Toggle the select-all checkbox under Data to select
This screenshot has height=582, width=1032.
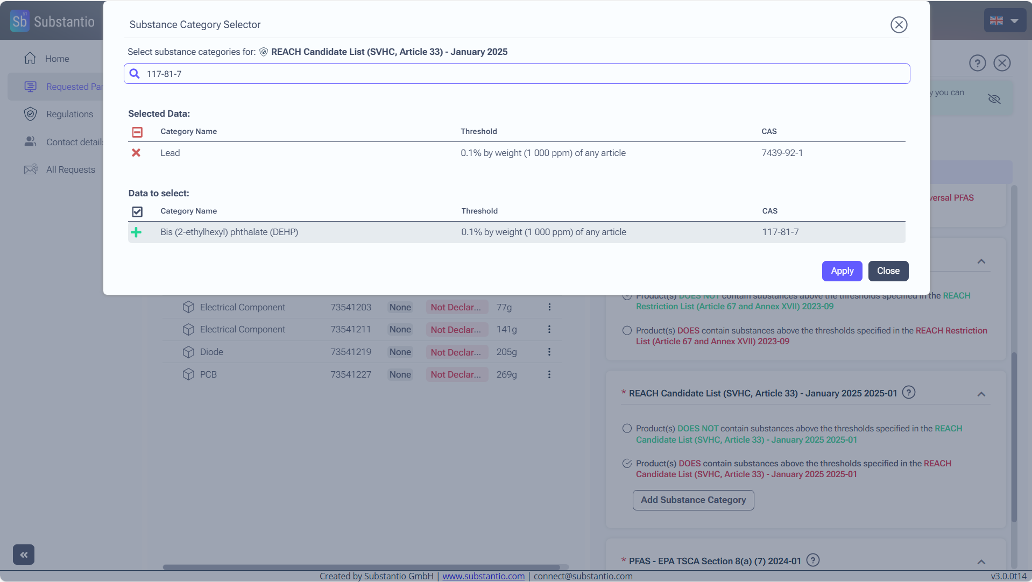point(137,211)
